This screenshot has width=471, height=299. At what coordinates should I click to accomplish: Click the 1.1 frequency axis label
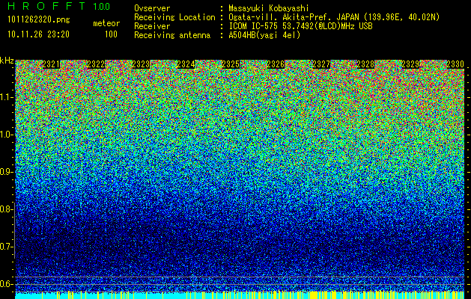6,97
